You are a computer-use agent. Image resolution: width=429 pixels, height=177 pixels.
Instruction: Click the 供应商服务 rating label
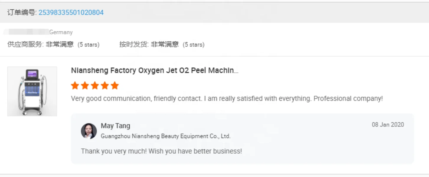click(25, 45)
